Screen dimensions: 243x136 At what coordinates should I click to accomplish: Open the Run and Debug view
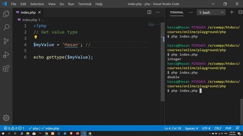(6, 55)
